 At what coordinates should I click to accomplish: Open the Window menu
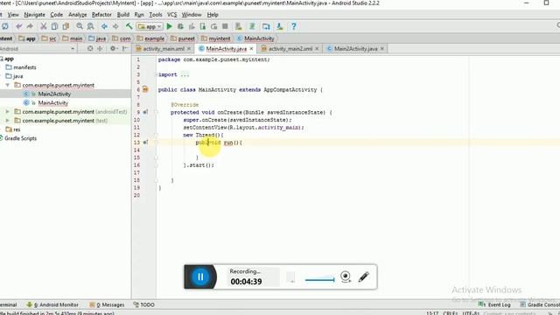coord(192,15)
